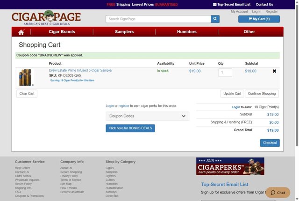Open Cigars category footer link
This screenshot has height=201, width=299.
110,168
